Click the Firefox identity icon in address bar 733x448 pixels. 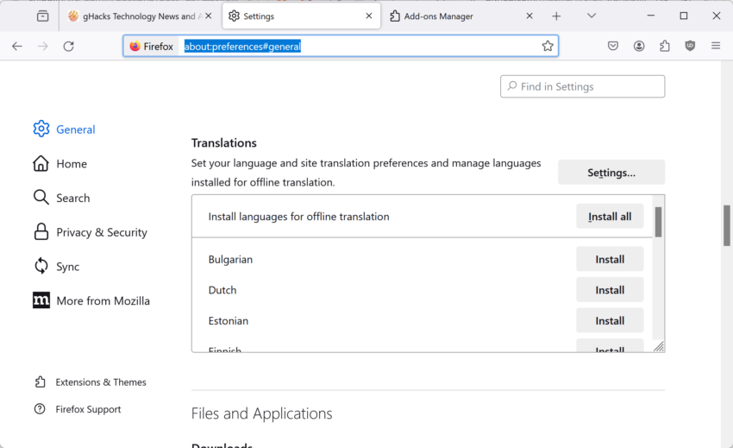click(152, 47)
